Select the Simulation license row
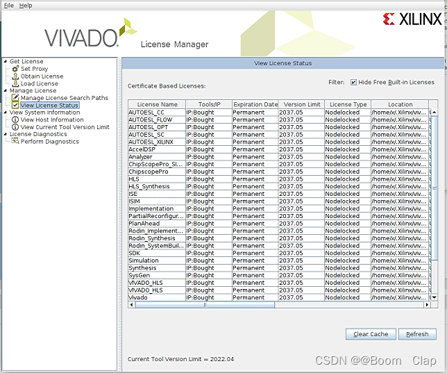This screenshot has height=373, width=447. (278, 260)
